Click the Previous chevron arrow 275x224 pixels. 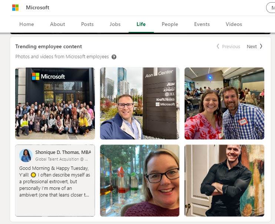[x=218, y=46]
